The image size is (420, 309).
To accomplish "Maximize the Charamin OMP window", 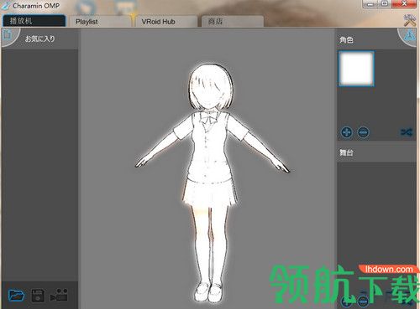I will coord(385,4).
